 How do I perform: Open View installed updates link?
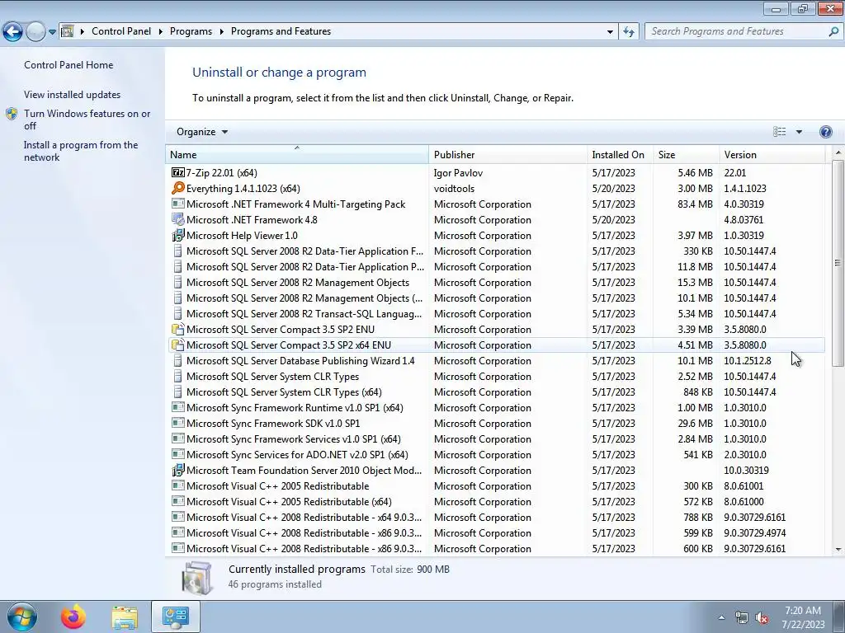pos(73,95)
